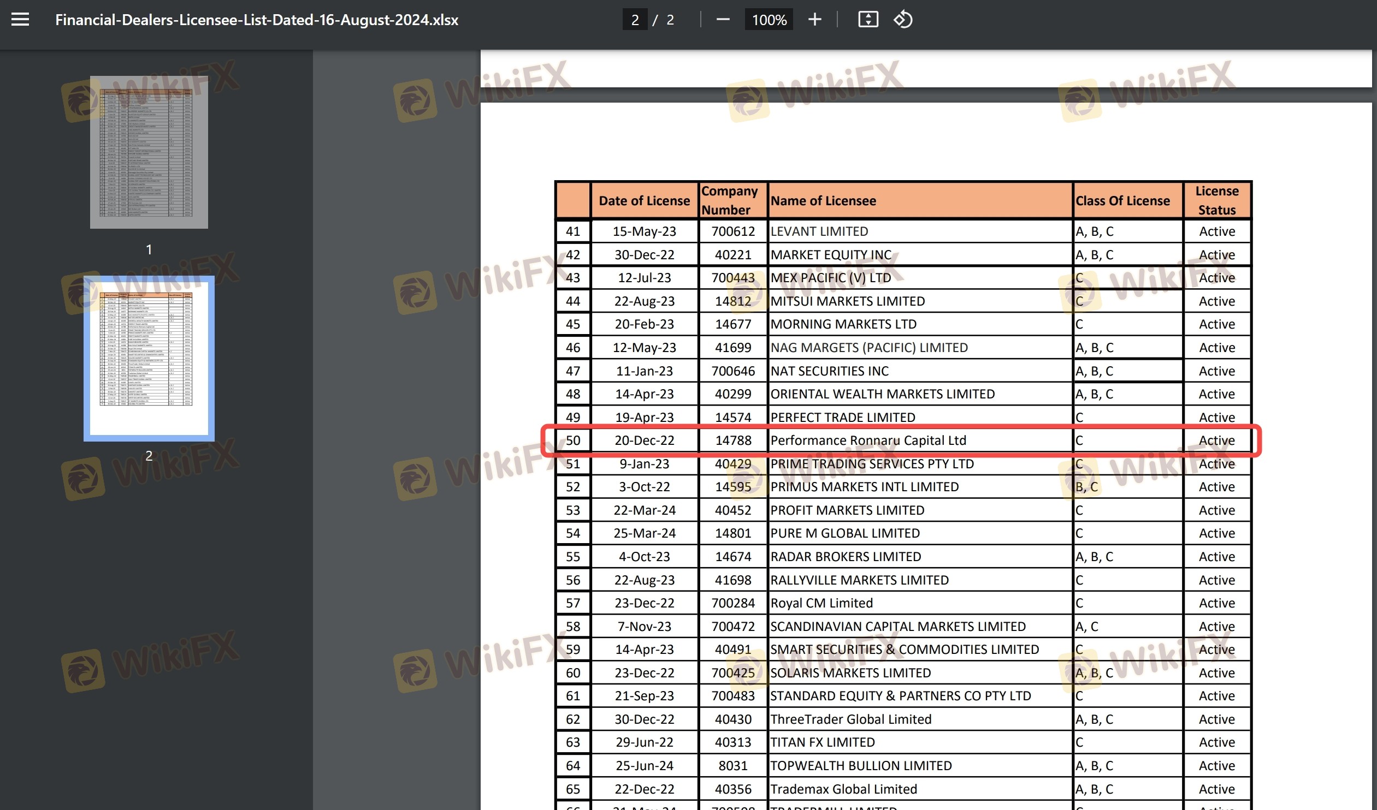
Task: Click the Royal CM Limited row
Action: (x=822, y=603)
